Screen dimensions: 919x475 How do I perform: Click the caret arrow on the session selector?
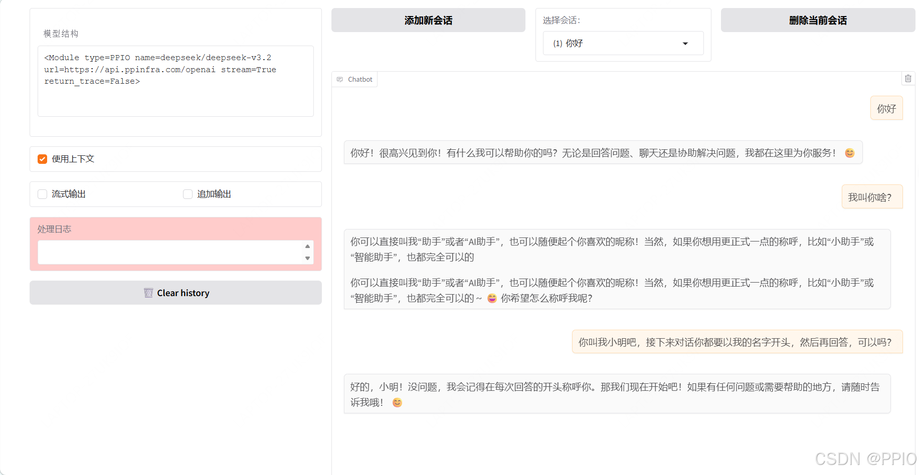pos(685,44)
